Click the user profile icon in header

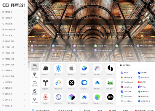[x=150, y=4]
